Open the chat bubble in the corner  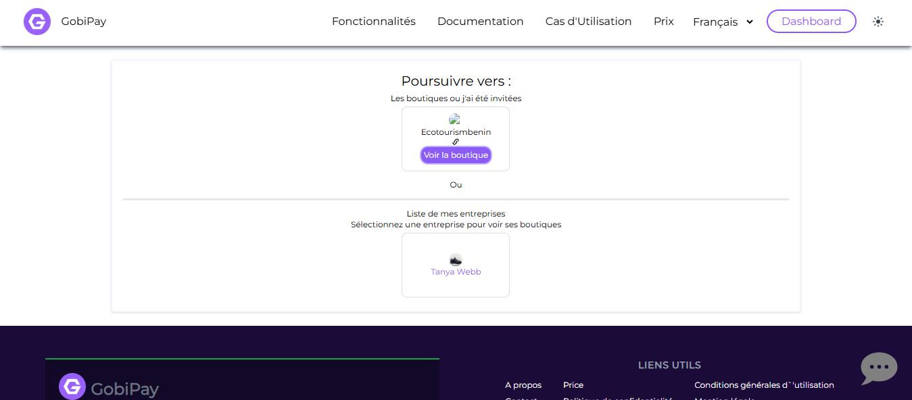[x=878, y=368]
